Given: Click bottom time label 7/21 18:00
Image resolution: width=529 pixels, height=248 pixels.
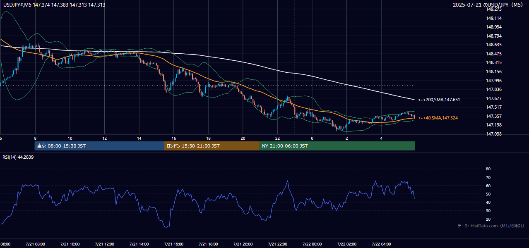Looking at the screenshot, I should click(x=208, y=244).
